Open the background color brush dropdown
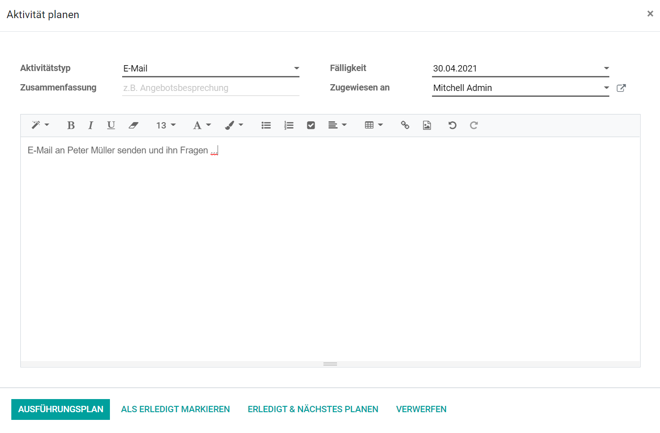Image resolution: width=660 pixels, height=433 pixels. 234,125
